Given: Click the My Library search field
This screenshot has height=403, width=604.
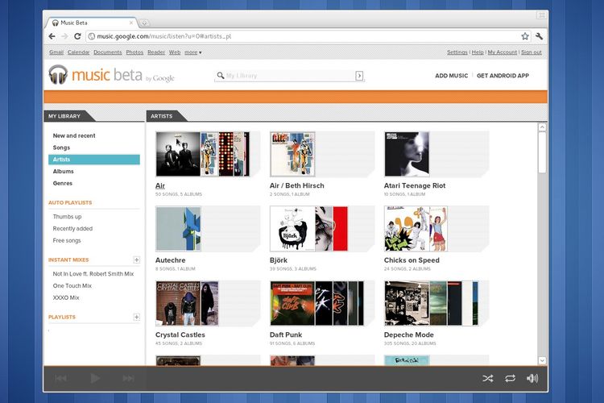Looking at the screenshot, I should (288, 76).
